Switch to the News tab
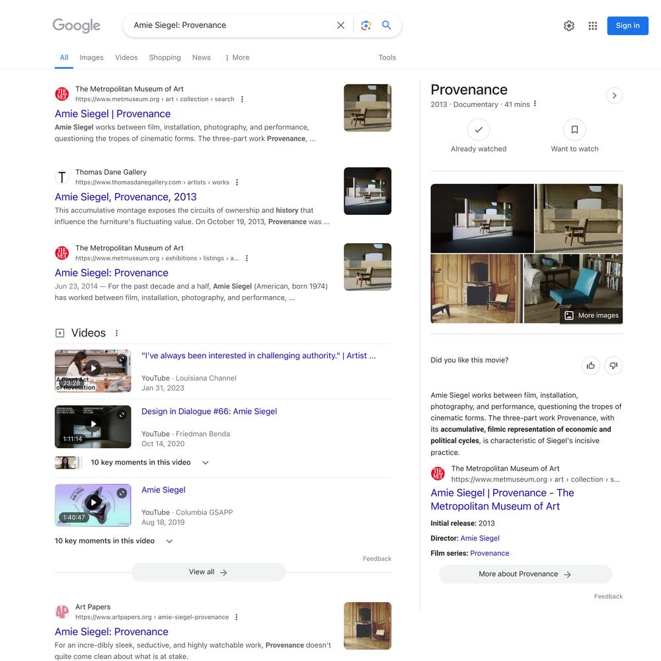661x661 pixels. [x=201, y=58]
